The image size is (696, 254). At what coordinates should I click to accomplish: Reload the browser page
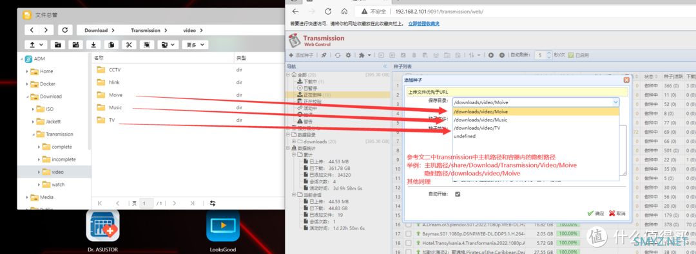click(328, 12)
